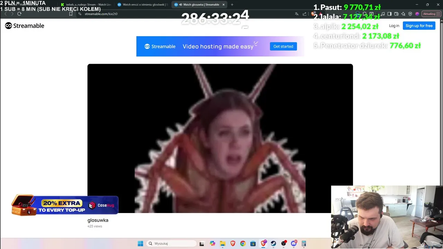This screenshot has height=249, width=443.
Task: Close the Watch glosuwka tab
Action: (223, 4)
